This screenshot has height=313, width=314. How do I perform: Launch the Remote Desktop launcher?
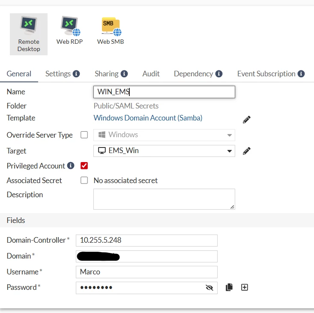(29, 34)
